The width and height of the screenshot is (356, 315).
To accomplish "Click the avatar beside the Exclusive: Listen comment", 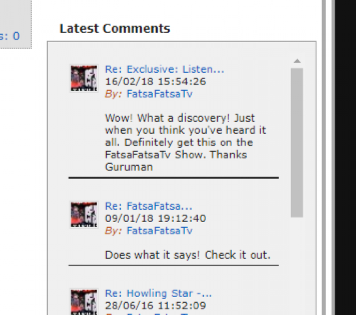I will pyautogui.click(x=84, y=78).
